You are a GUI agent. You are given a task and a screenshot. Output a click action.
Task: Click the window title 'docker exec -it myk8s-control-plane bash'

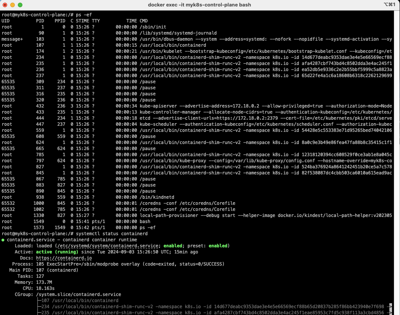coord(200,5)
